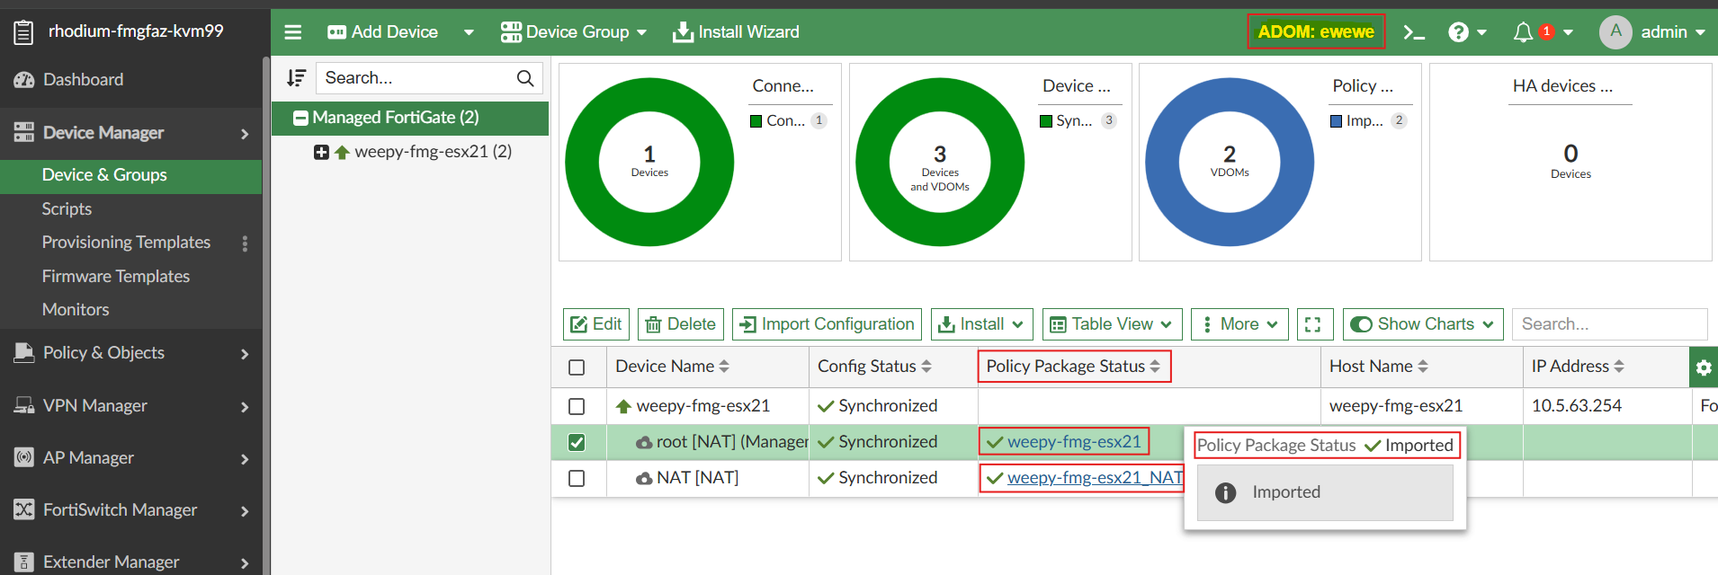The height and width of the screenshot is (575, 1718).
Task: Click blue Policy Package donut chart
Action: [x=1230, y=162]
